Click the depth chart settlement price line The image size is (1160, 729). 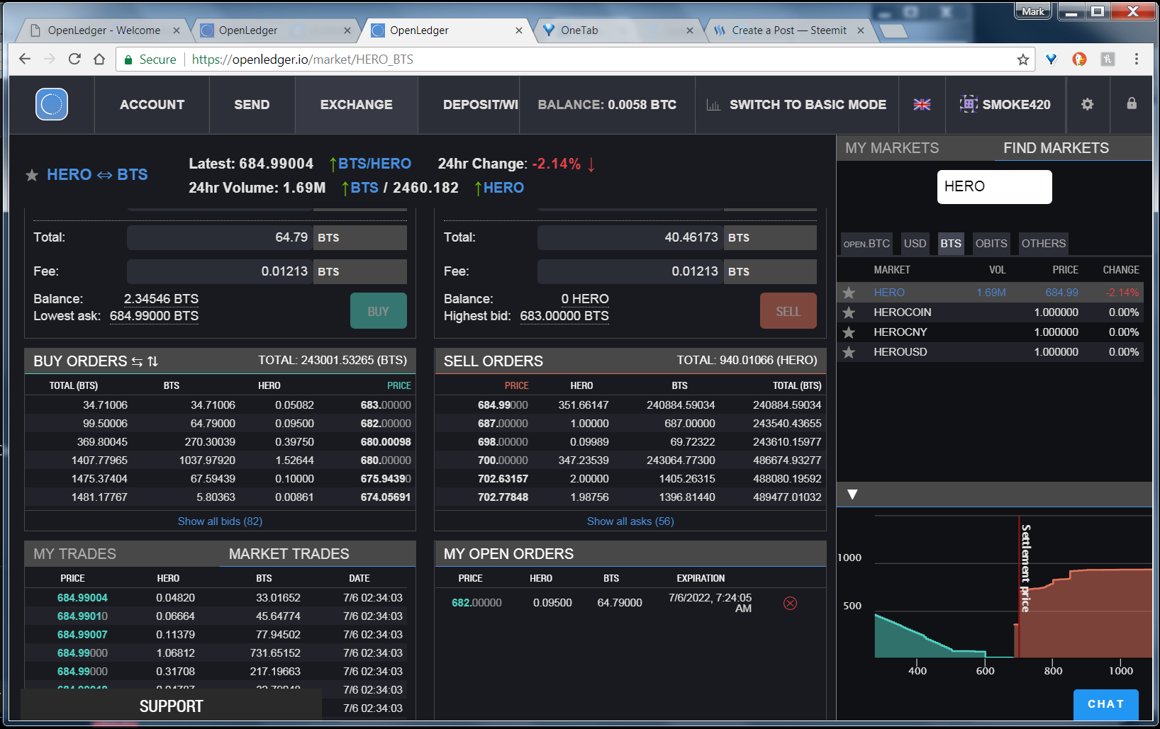tap(1019, 587)
